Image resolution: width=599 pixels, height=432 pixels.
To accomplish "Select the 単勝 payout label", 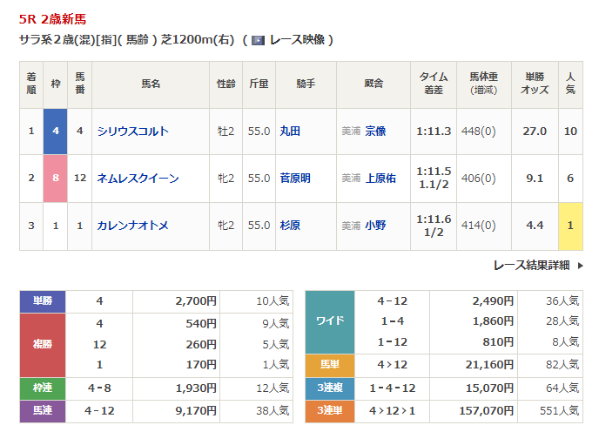I will click(x=43, y=301).
